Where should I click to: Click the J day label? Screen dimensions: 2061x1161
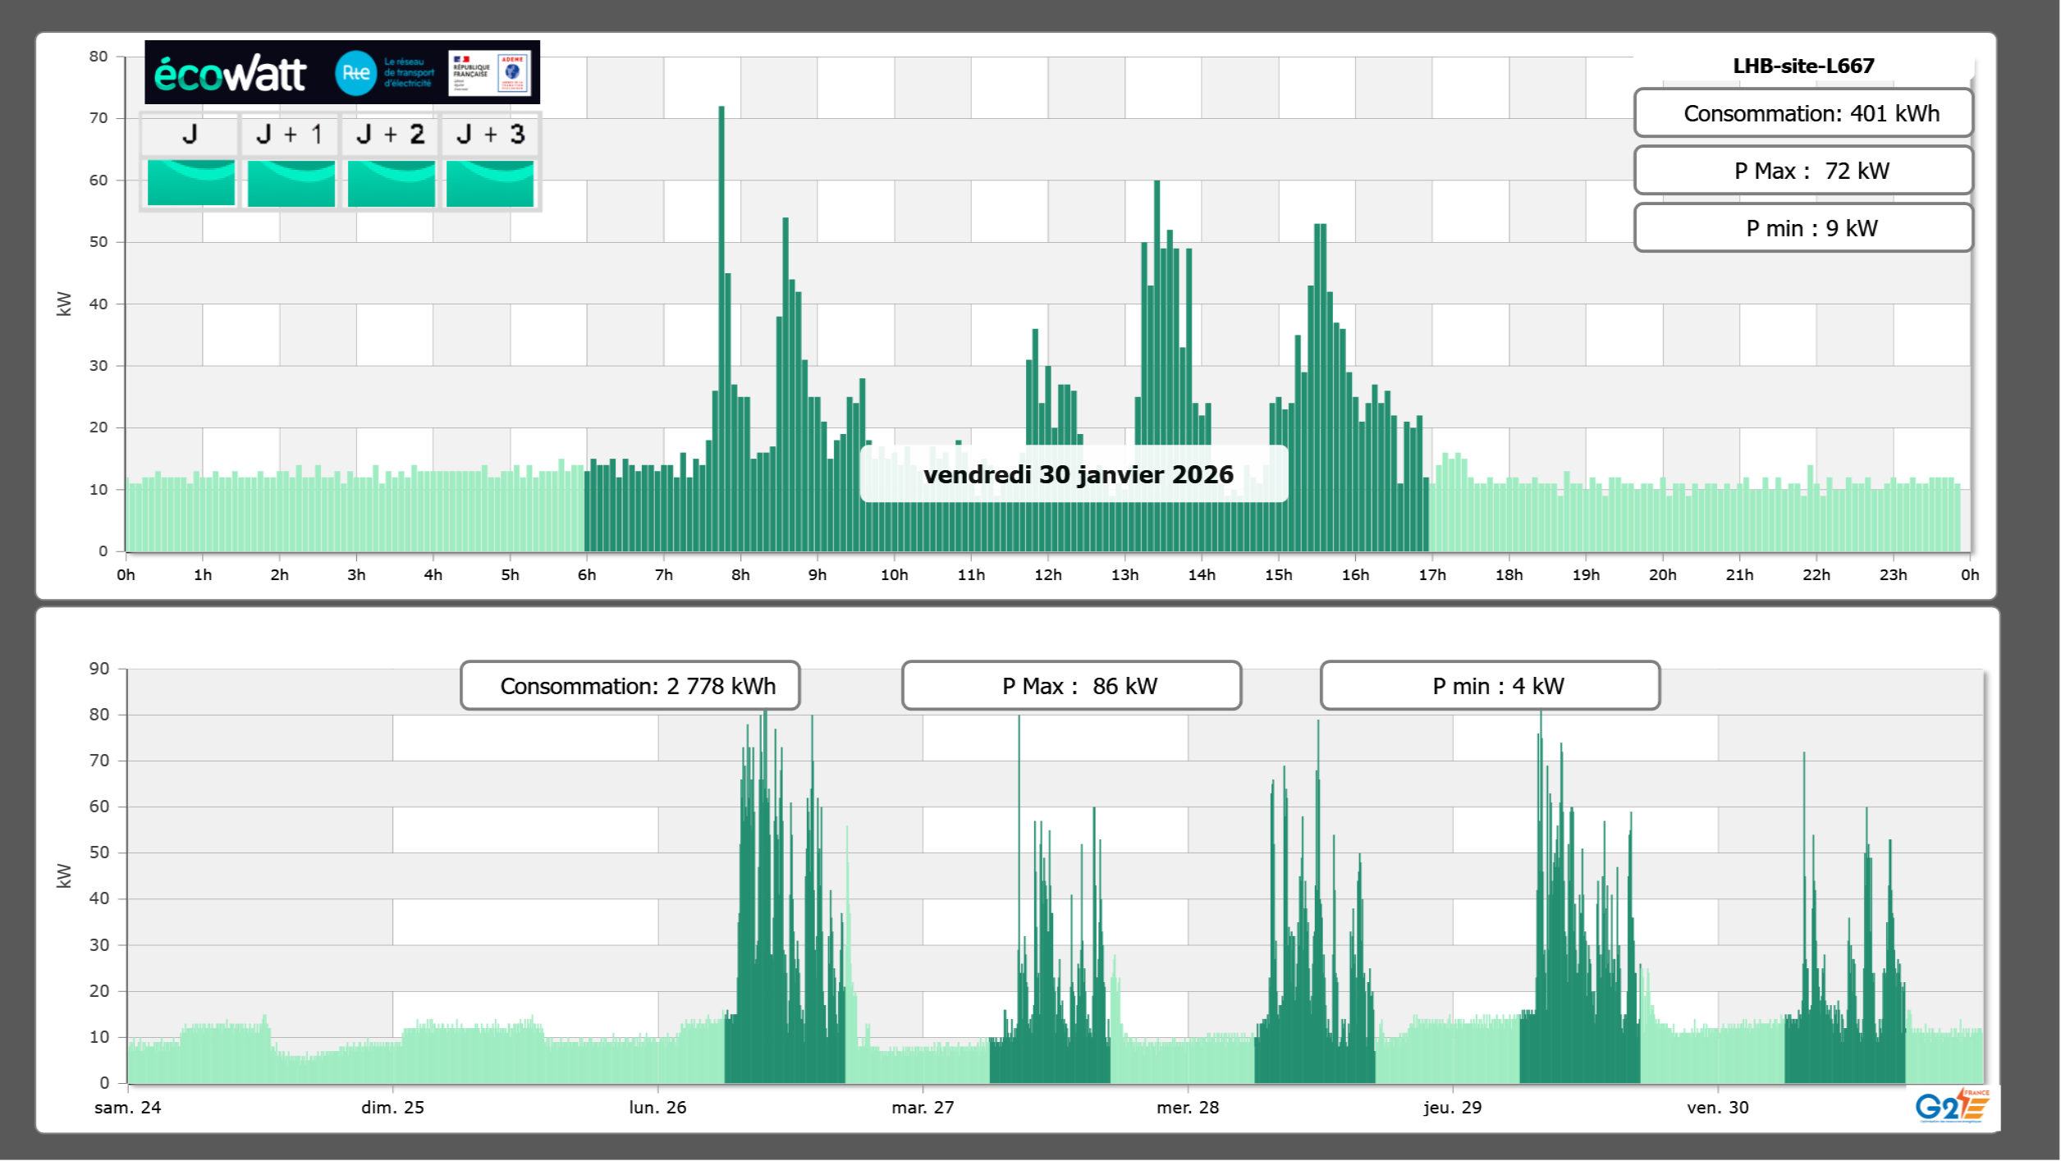coord(190,135)
